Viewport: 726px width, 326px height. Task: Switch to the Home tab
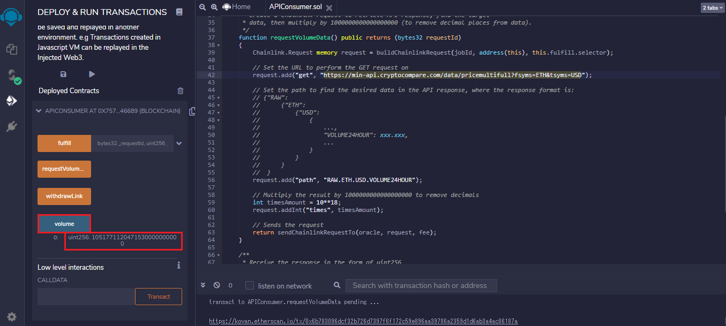pyautogui.click(x=236, y=7)
